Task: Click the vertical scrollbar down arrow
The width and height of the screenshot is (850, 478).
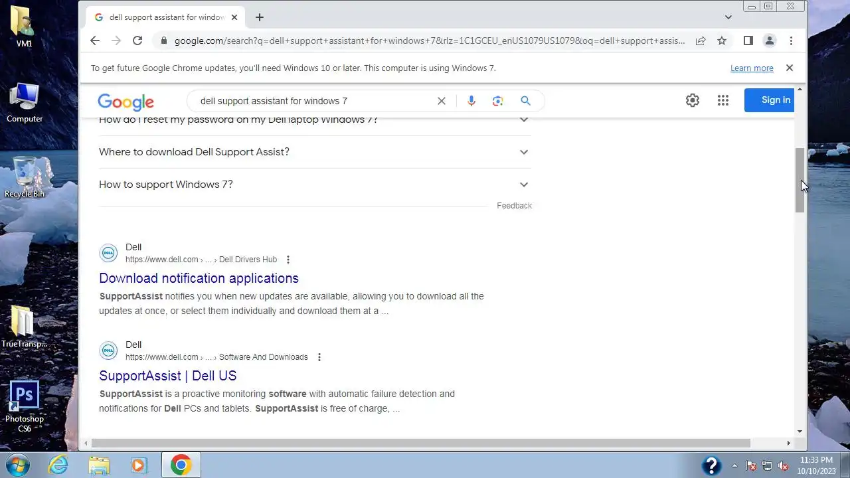Action: tap(800, 431)
